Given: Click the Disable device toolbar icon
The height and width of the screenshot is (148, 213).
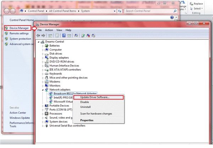Looking at the screenshot, I should pos(93,35).
